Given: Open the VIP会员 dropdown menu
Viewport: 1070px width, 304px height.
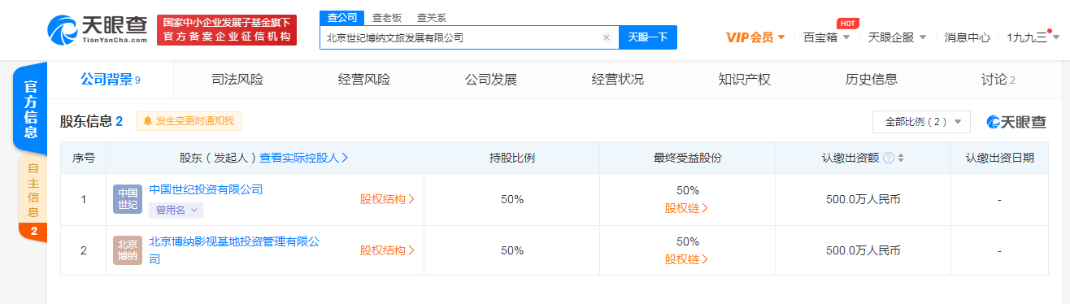Looking at the screenshot, I should [x=755, y=37].
